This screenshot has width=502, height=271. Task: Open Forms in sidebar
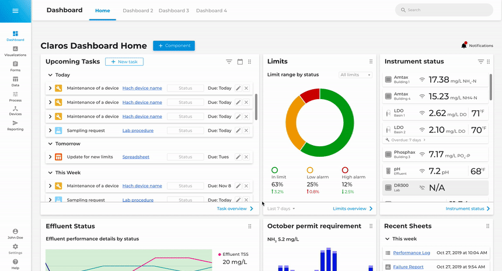pos(15,66)
